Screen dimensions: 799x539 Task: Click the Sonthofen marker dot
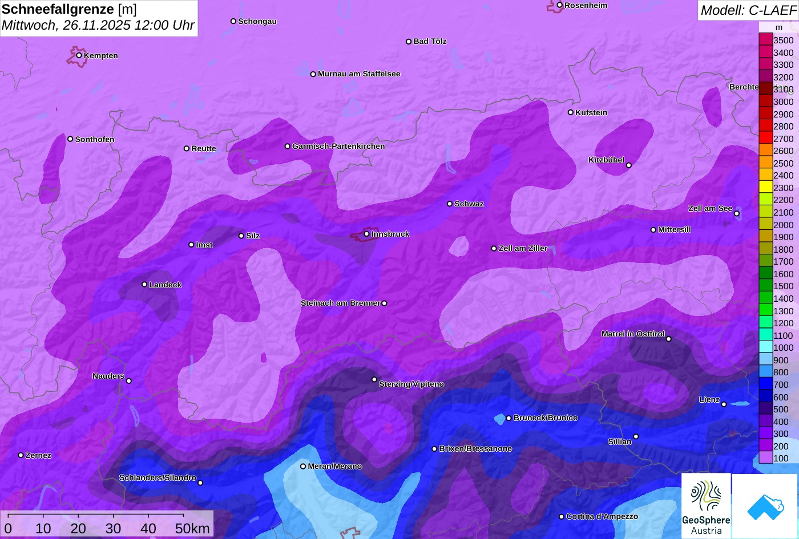(x=70, y=139)
